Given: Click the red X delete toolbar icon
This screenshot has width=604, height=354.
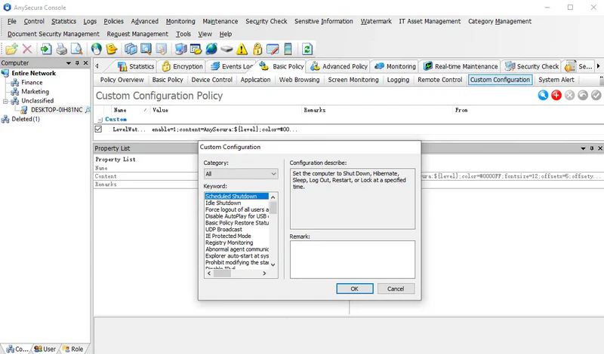Looking at the screenshot, I should point(27,49).
